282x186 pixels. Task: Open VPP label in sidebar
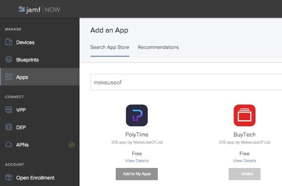coord(21,110)
